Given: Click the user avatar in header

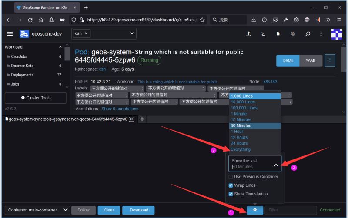Looking at the screenshot, I should 336,34.
